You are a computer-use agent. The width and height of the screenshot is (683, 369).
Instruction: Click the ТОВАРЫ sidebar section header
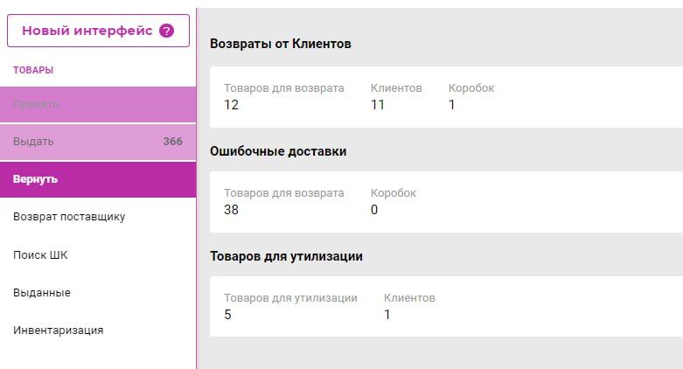click(x=33, y=70)
